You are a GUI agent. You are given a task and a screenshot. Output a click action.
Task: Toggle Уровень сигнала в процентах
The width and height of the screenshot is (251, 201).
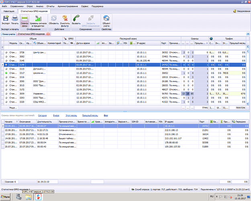click(38, 21)
